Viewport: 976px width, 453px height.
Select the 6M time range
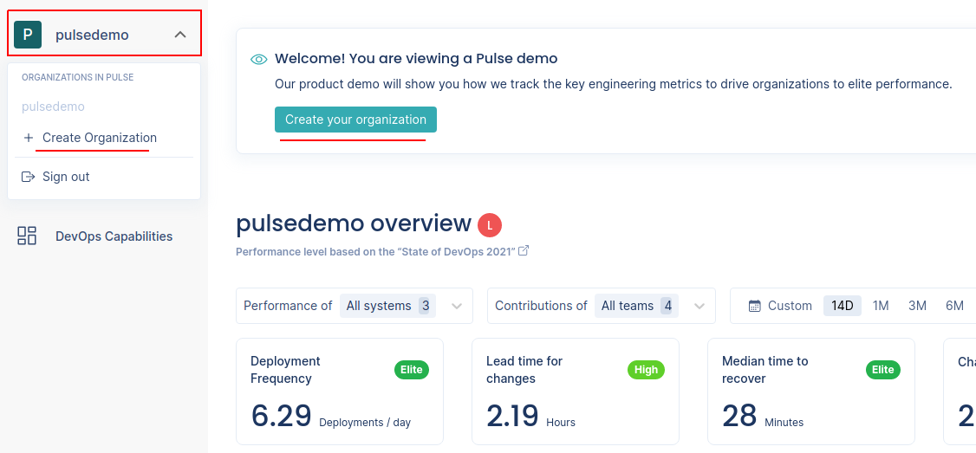[x=954, y=306]
